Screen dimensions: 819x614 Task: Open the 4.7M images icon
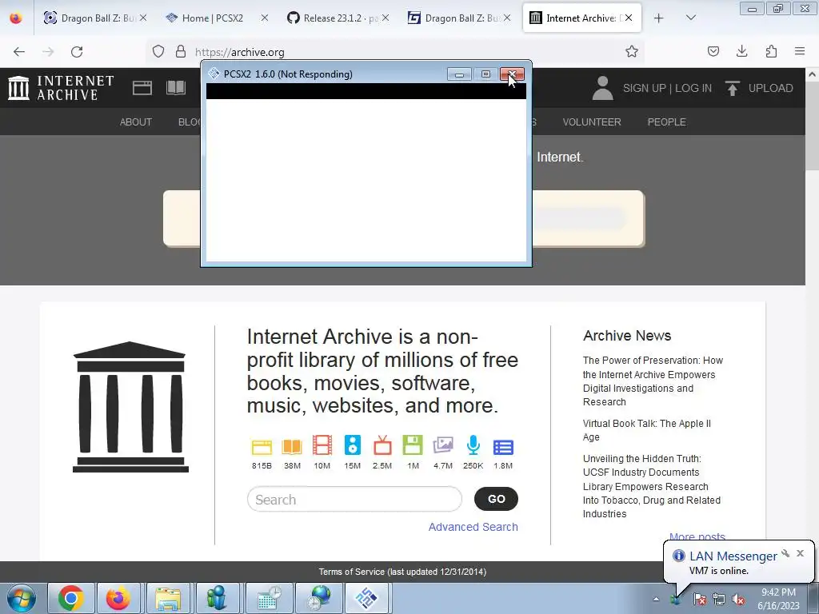click(x=443, y=445)
